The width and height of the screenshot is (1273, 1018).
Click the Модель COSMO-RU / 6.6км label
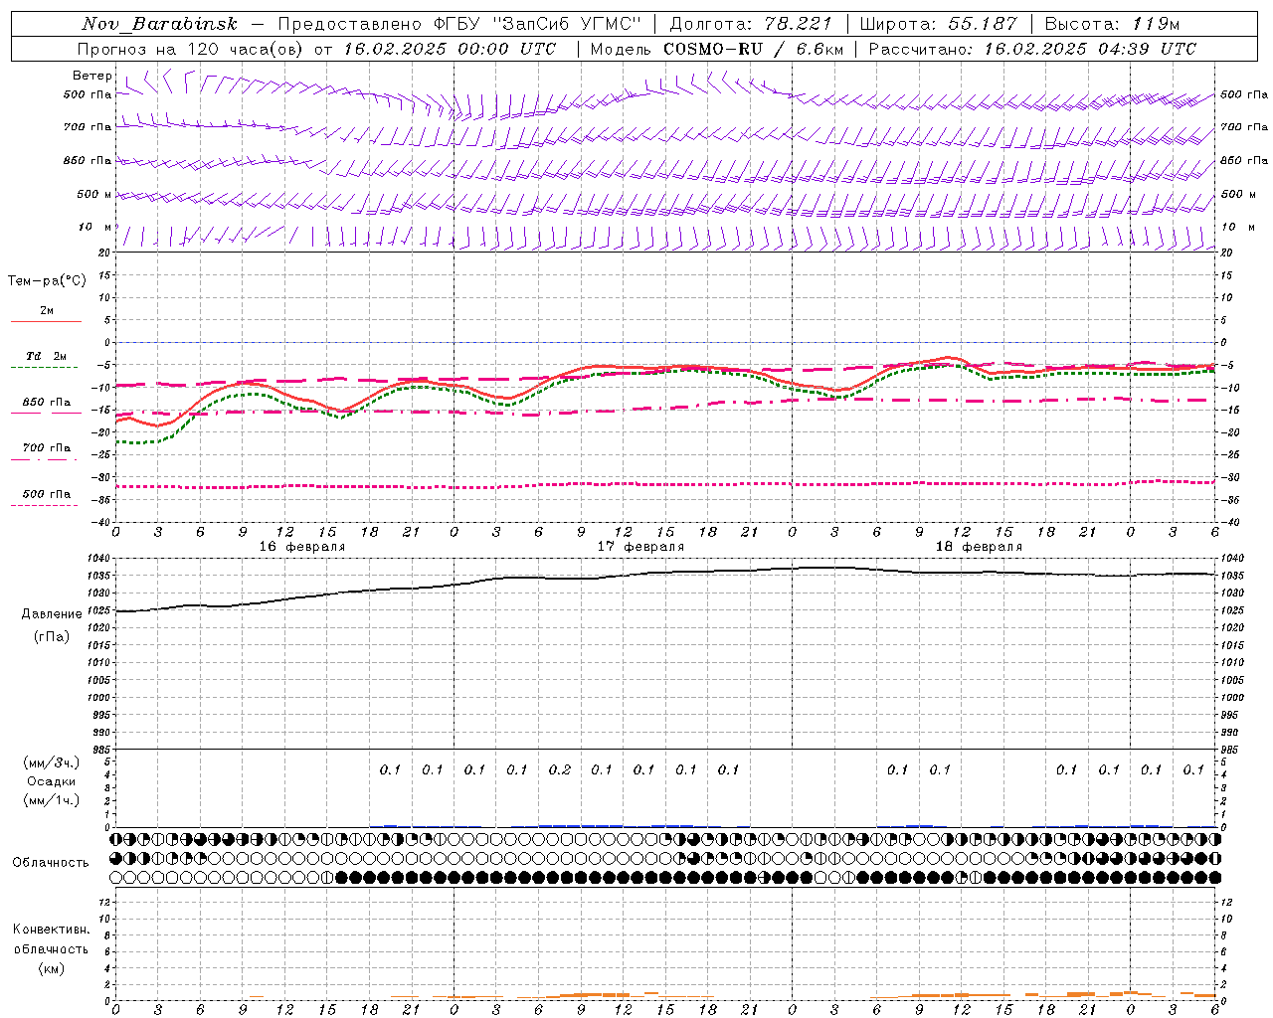click(716, 49)
